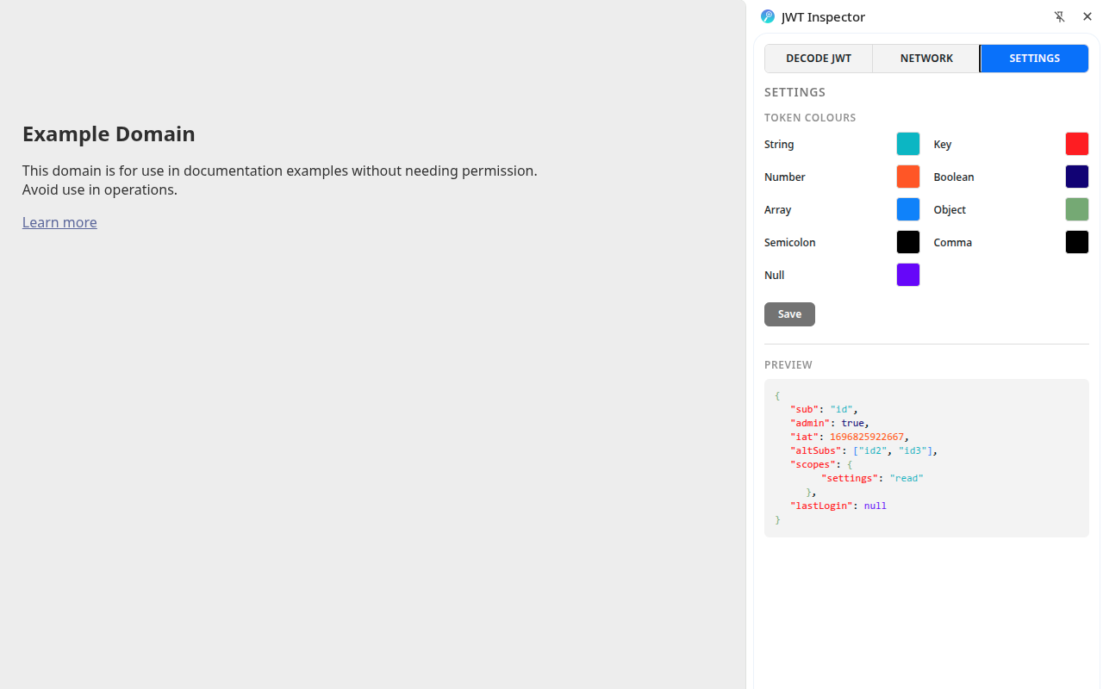Save the token colour settings
The width and height of the screenshot is (1103, 689).
point(789,314)
